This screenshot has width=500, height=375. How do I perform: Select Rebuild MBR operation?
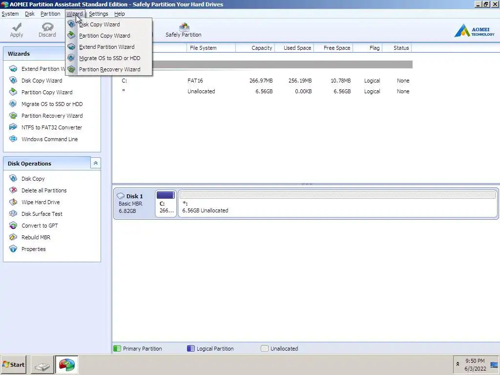pos(36,237)
